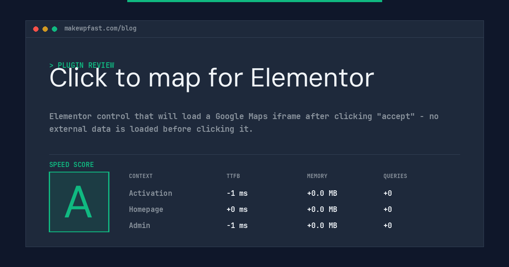This screenshot has width=509, height=267.
Task: Click the Activation queries value +0
Action: point(388,193)
